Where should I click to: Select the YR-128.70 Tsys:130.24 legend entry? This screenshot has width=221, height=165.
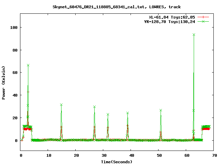click(x=170, y=22)
